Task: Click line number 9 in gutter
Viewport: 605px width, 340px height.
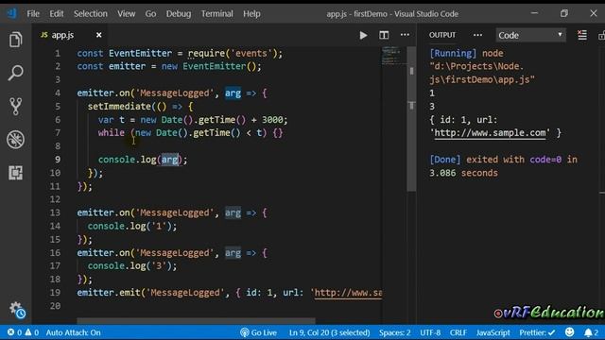Action: pyautogui.click(x=57, y=160)
